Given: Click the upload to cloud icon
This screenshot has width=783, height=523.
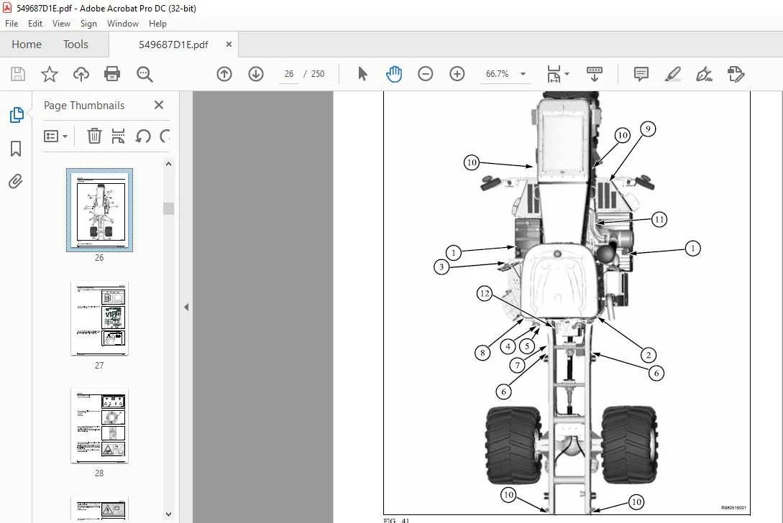Looking at the screenshot, I should tap(81, 74).
